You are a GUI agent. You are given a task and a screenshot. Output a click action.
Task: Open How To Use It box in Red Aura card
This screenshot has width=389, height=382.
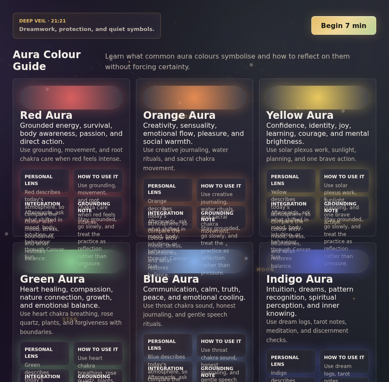point(98,181)
